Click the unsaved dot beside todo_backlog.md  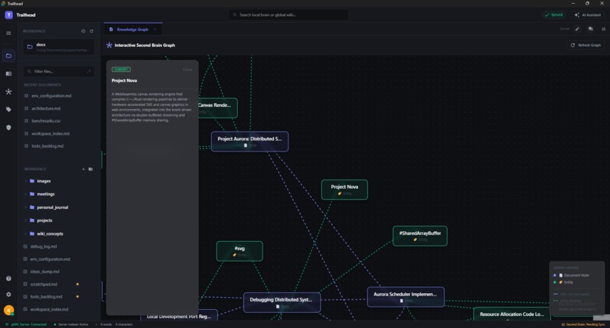(x=77, y=296)
